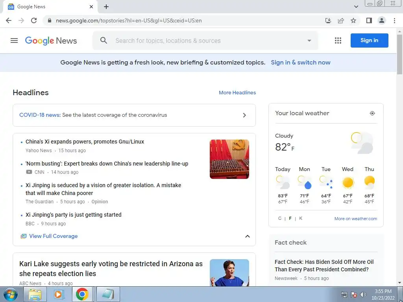Image resolution: width=403 pixels, height=302 pixels.
Task: Open More Headlines link
Action: [x=237, y=93]
